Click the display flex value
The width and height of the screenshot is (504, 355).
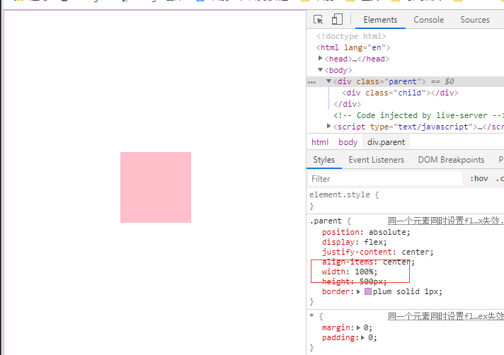click(x=373, y=242)
